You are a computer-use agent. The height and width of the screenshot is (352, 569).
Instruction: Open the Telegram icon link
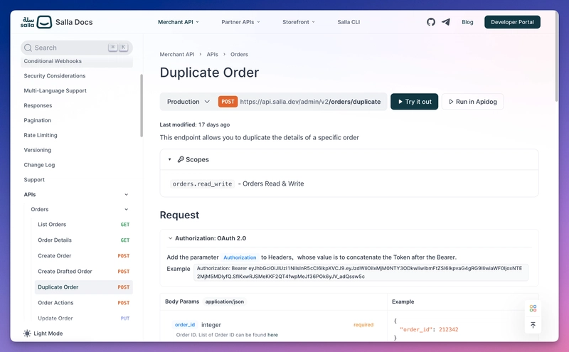click(446, 22)
